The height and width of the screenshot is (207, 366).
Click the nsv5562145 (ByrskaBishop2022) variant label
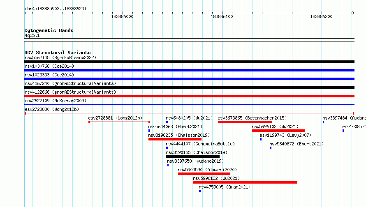click(60, 57)
